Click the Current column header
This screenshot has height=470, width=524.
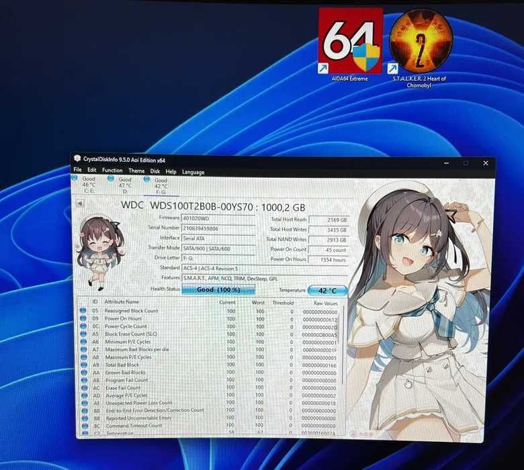coord(227,302)
